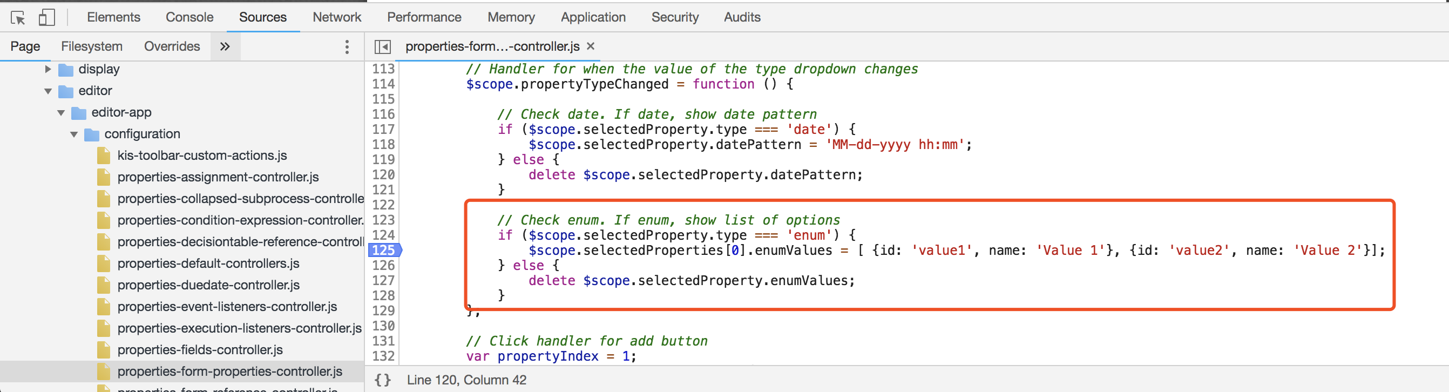Go to the Application tab
This screenshot has width=1449, height=392.
pyautogui.click(x=593, y=17)
